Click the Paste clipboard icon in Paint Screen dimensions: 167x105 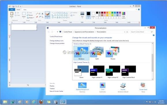(12, 14)
